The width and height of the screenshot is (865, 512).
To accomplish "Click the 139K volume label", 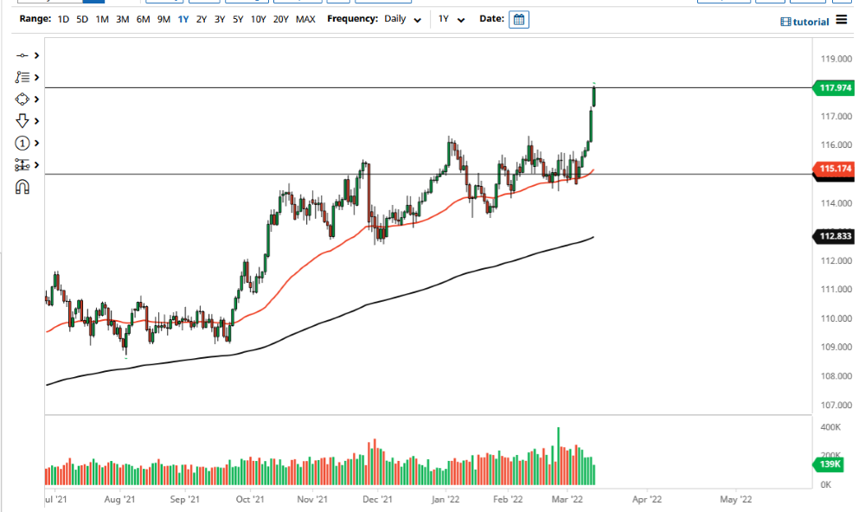I will pyautogui.click(x=828, y=464).
